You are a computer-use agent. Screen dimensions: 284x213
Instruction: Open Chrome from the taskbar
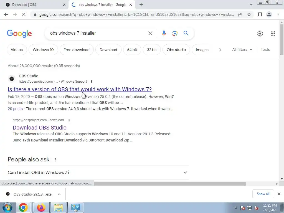[x=23, y=207]
